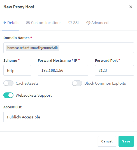Select the homeassistant.smarthjemmet.dk domain tag
Screen dimensions: 137x150
click(32, 48)
